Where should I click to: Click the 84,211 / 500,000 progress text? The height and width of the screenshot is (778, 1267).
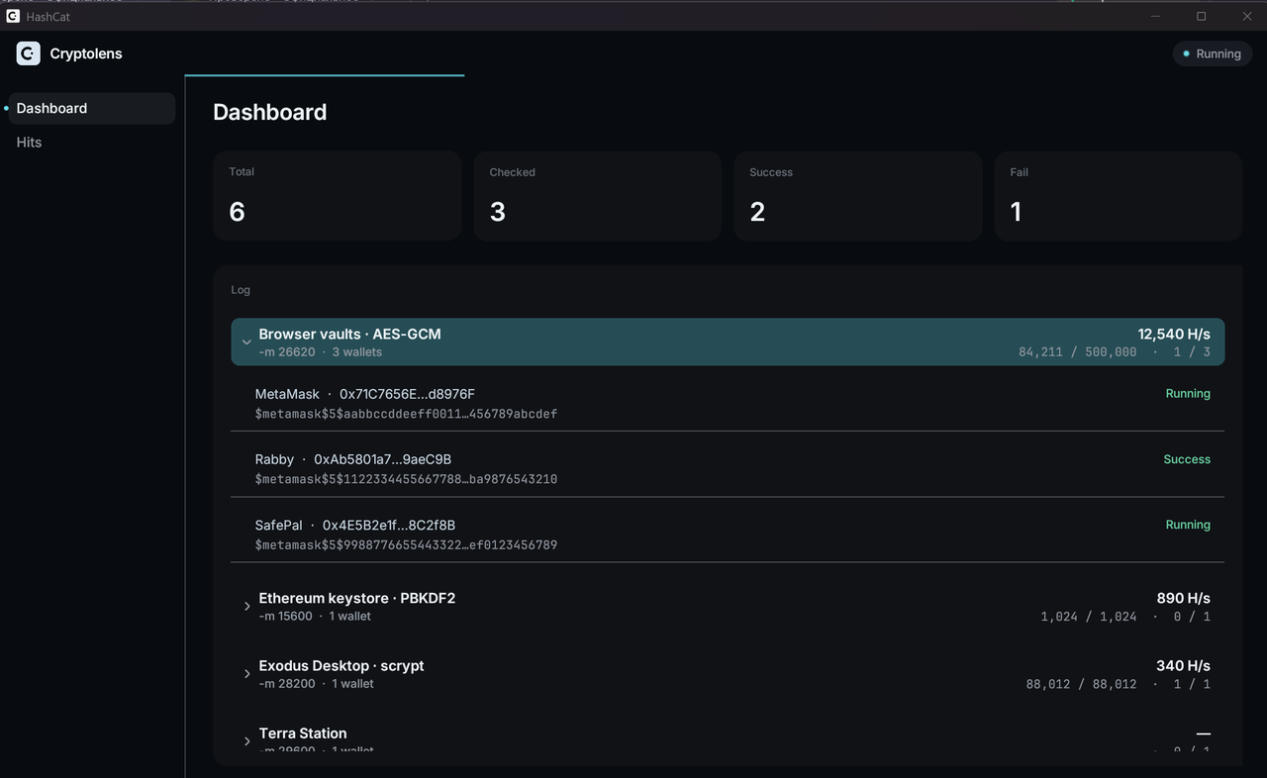[x=1077, y=352]
